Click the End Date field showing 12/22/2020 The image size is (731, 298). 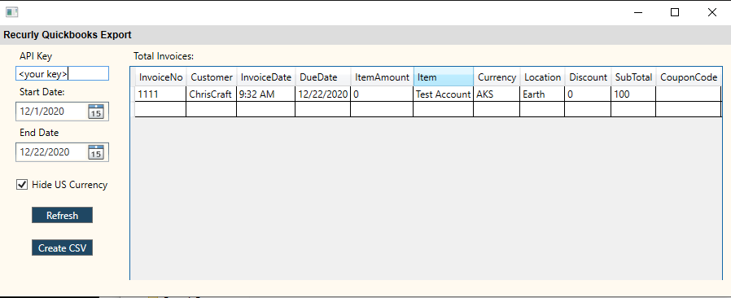[x=62, y=152]
